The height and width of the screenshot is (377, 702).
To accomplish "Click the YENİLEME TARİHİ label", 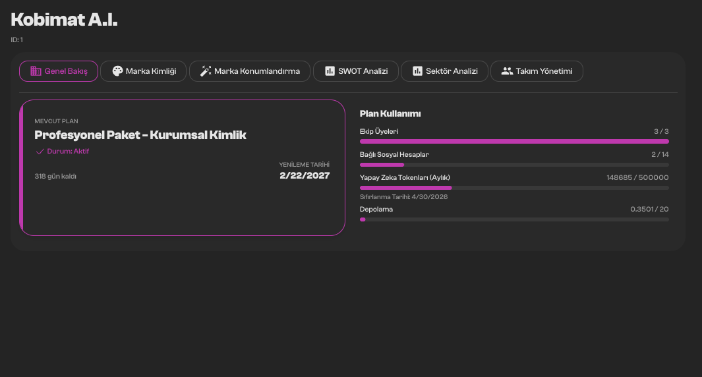I will click(305, 165).
